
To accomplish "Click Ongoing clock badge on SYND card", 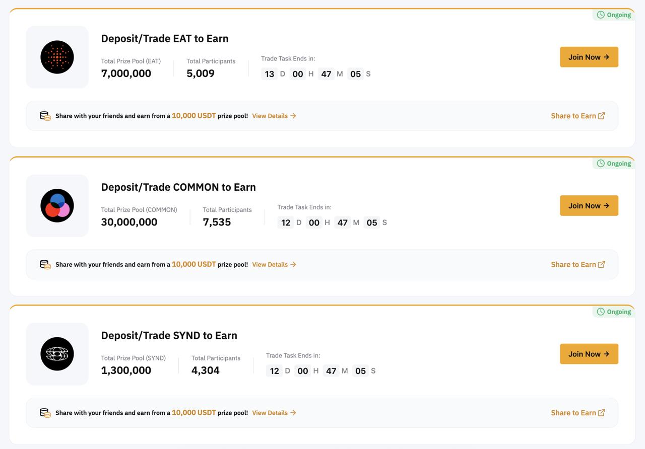I will [613, 312].
